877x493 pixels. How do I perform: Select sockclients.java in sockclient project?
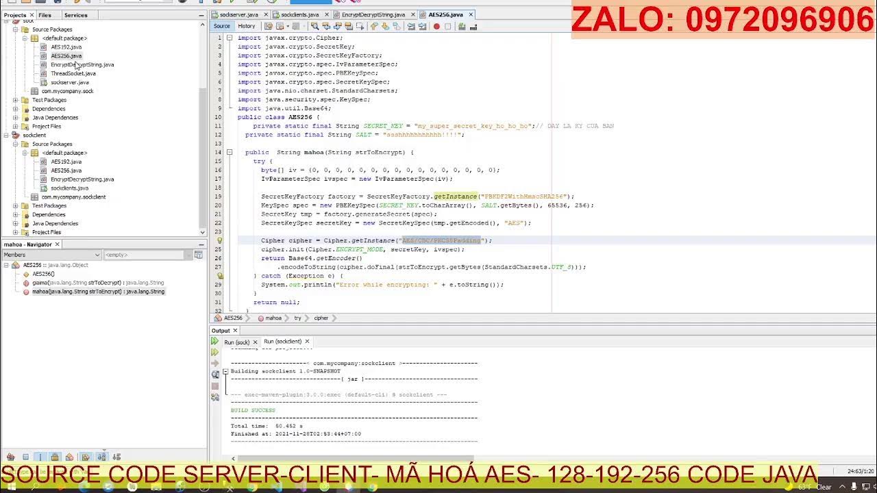69,188
